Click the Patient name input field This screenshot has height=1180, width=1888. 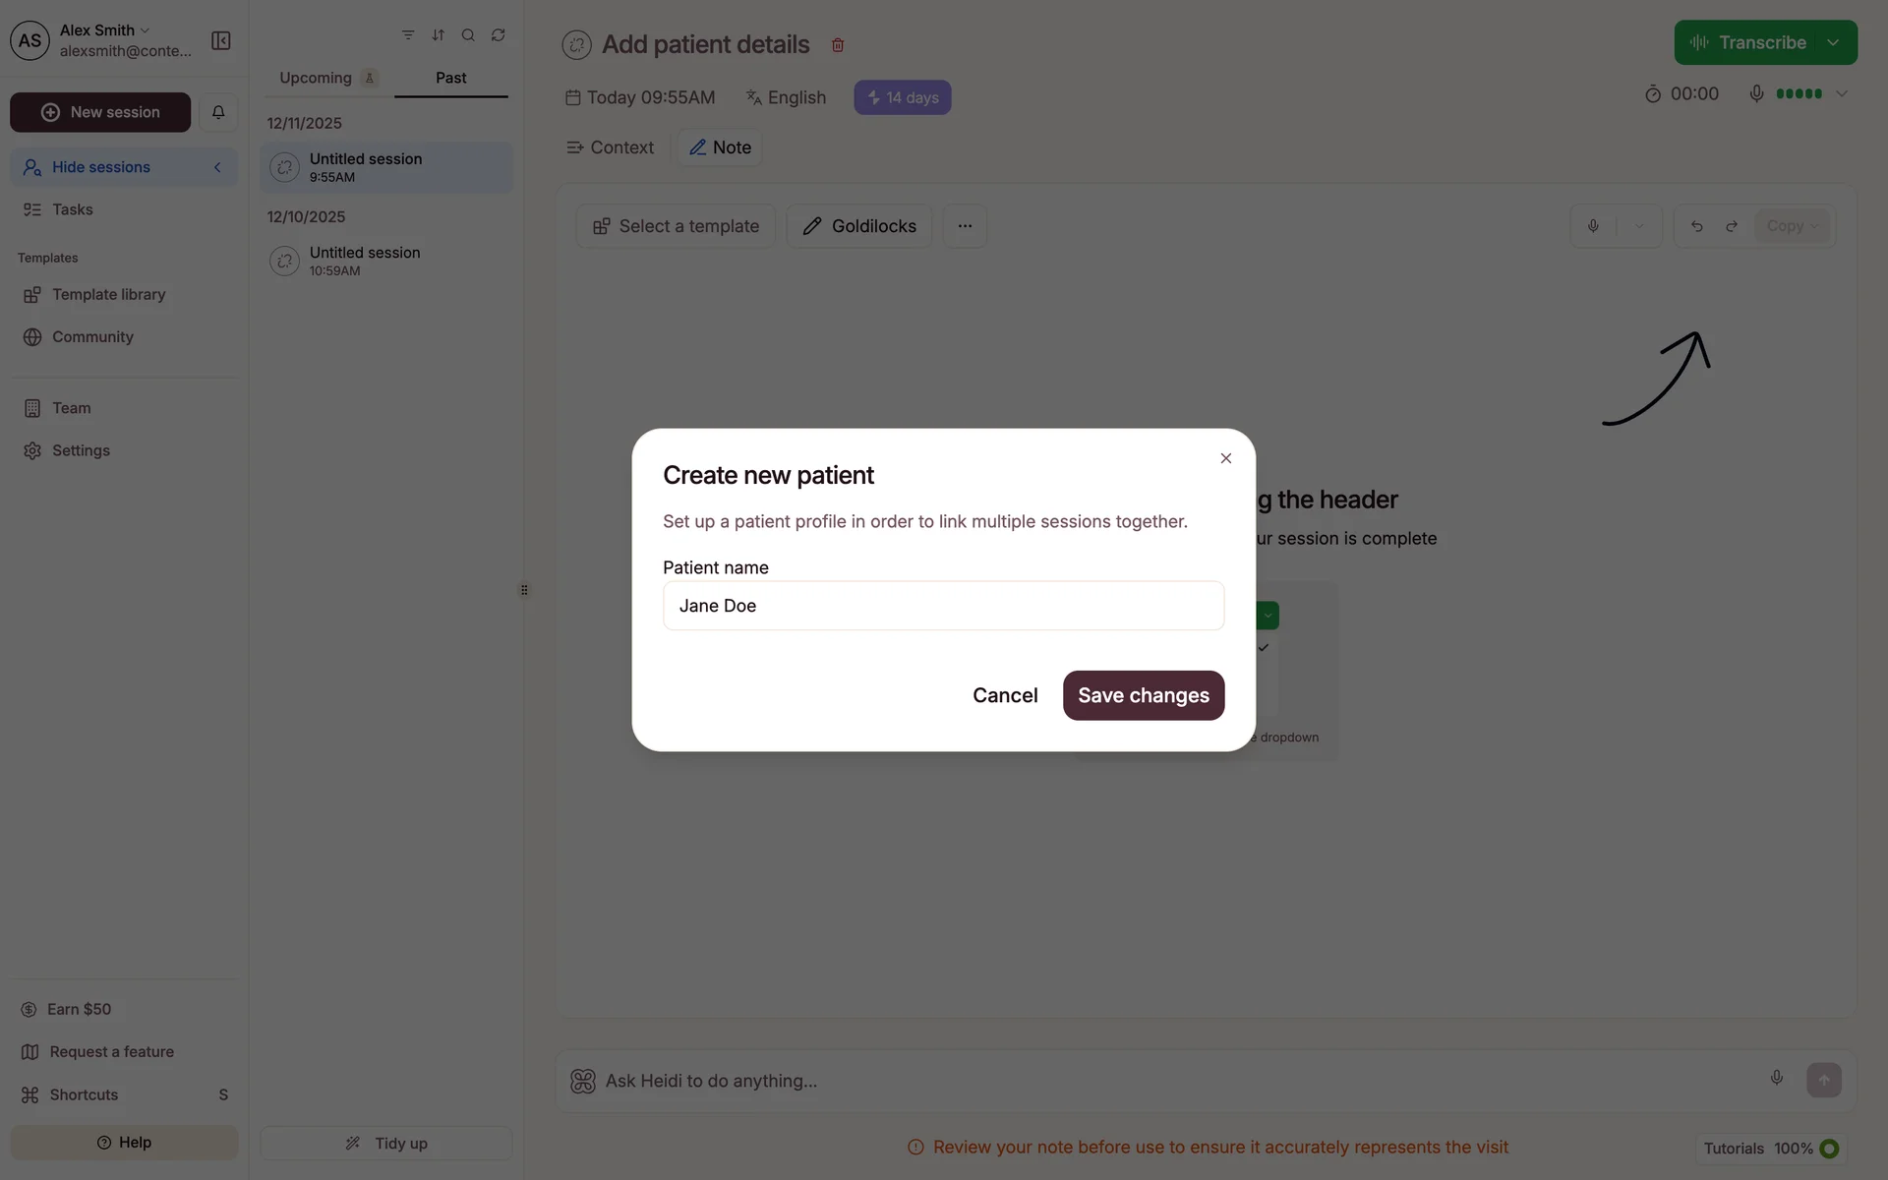[943, 606]
